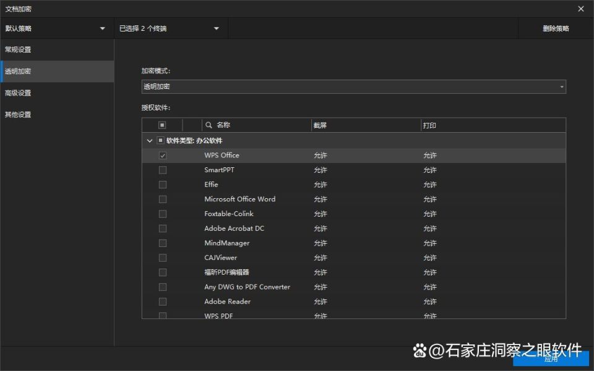
Task: Check the 福昕PDF编辑器 checkbox
Action: 163,272
